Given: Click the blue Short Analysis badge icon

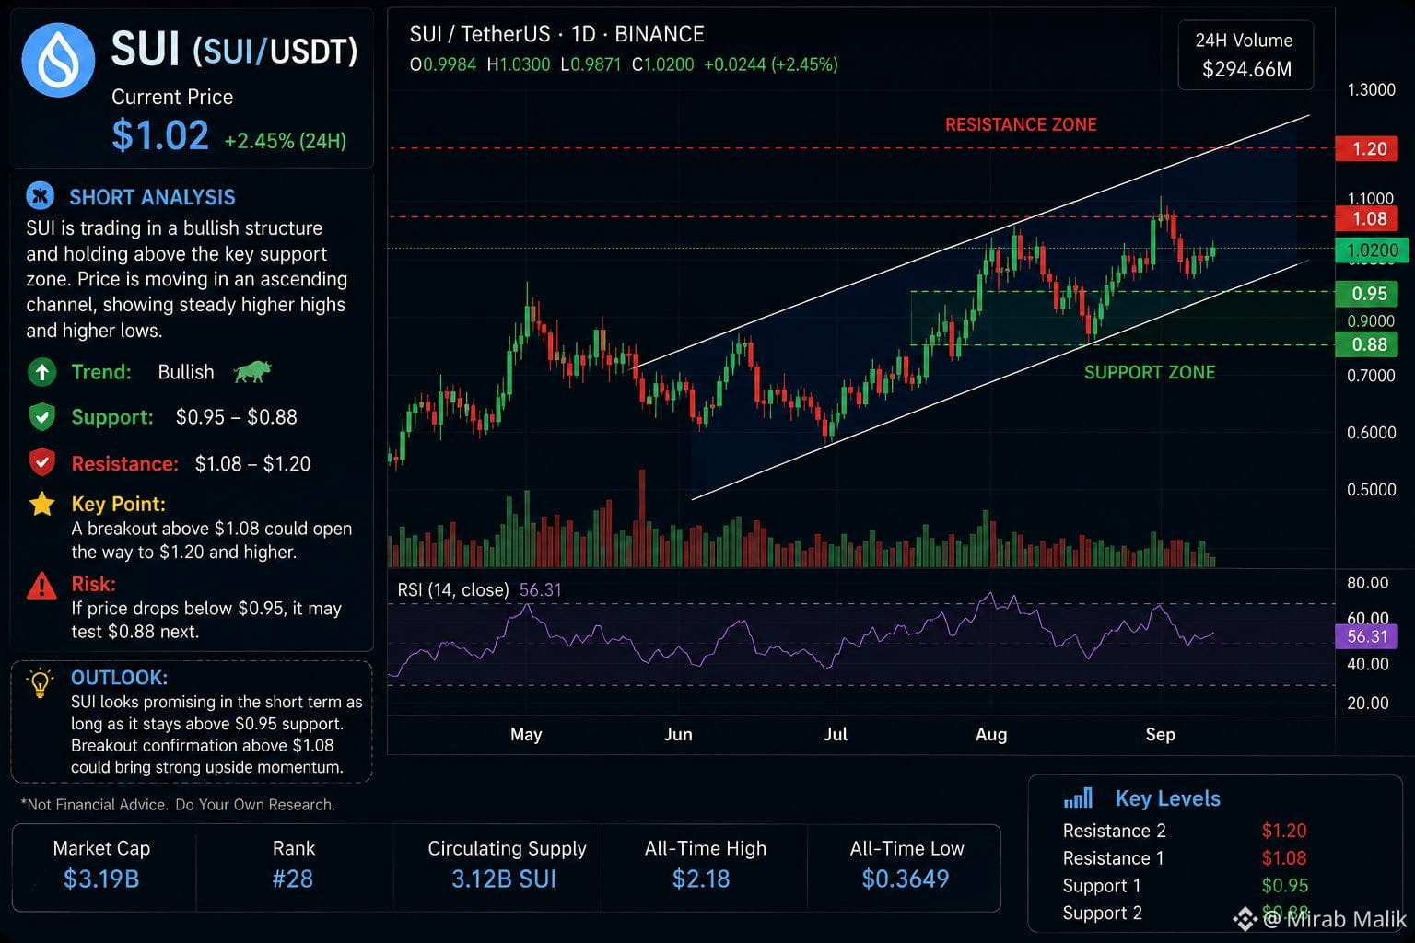Looking at the screenshot, I should click(x=40, y=196).
